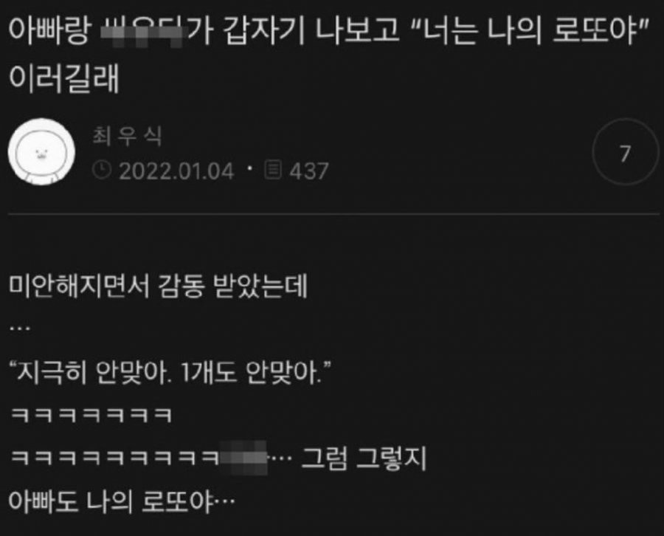Viewport: 664px width, 536px height.
Task: Click the line 미안해지면서 감동 받았는데
Action: point(159,287)
